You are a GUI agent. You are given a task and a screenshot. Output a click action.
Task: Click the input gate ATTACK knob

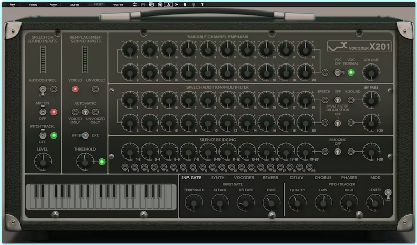[220, 203]
